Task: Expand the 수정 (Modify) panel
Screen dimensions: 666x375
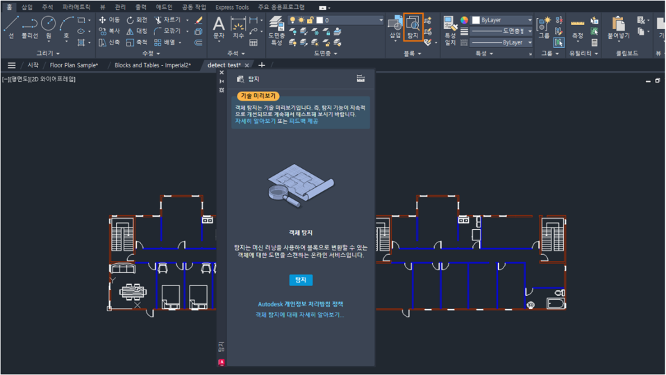Action: point(151,53)
